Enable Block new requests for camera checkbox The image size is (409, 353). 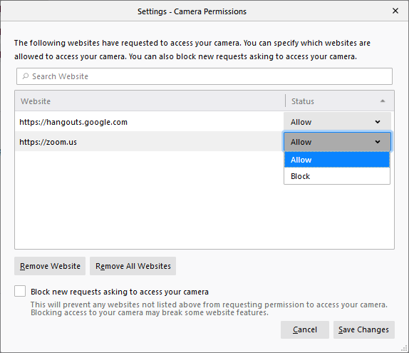20,291
